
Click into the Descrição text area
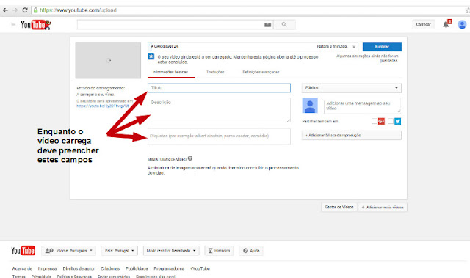(219, 110)
